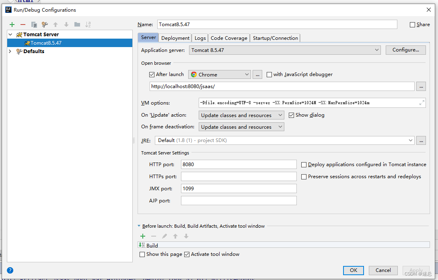Move configuration down in the list

click(66, 25)
